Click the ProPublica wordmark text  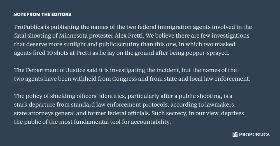coord(254,135)
